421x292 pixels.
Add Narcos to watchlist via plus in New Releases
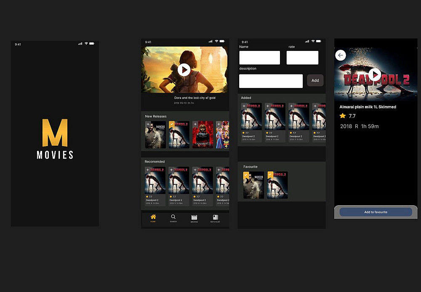(x=148, y=124)
